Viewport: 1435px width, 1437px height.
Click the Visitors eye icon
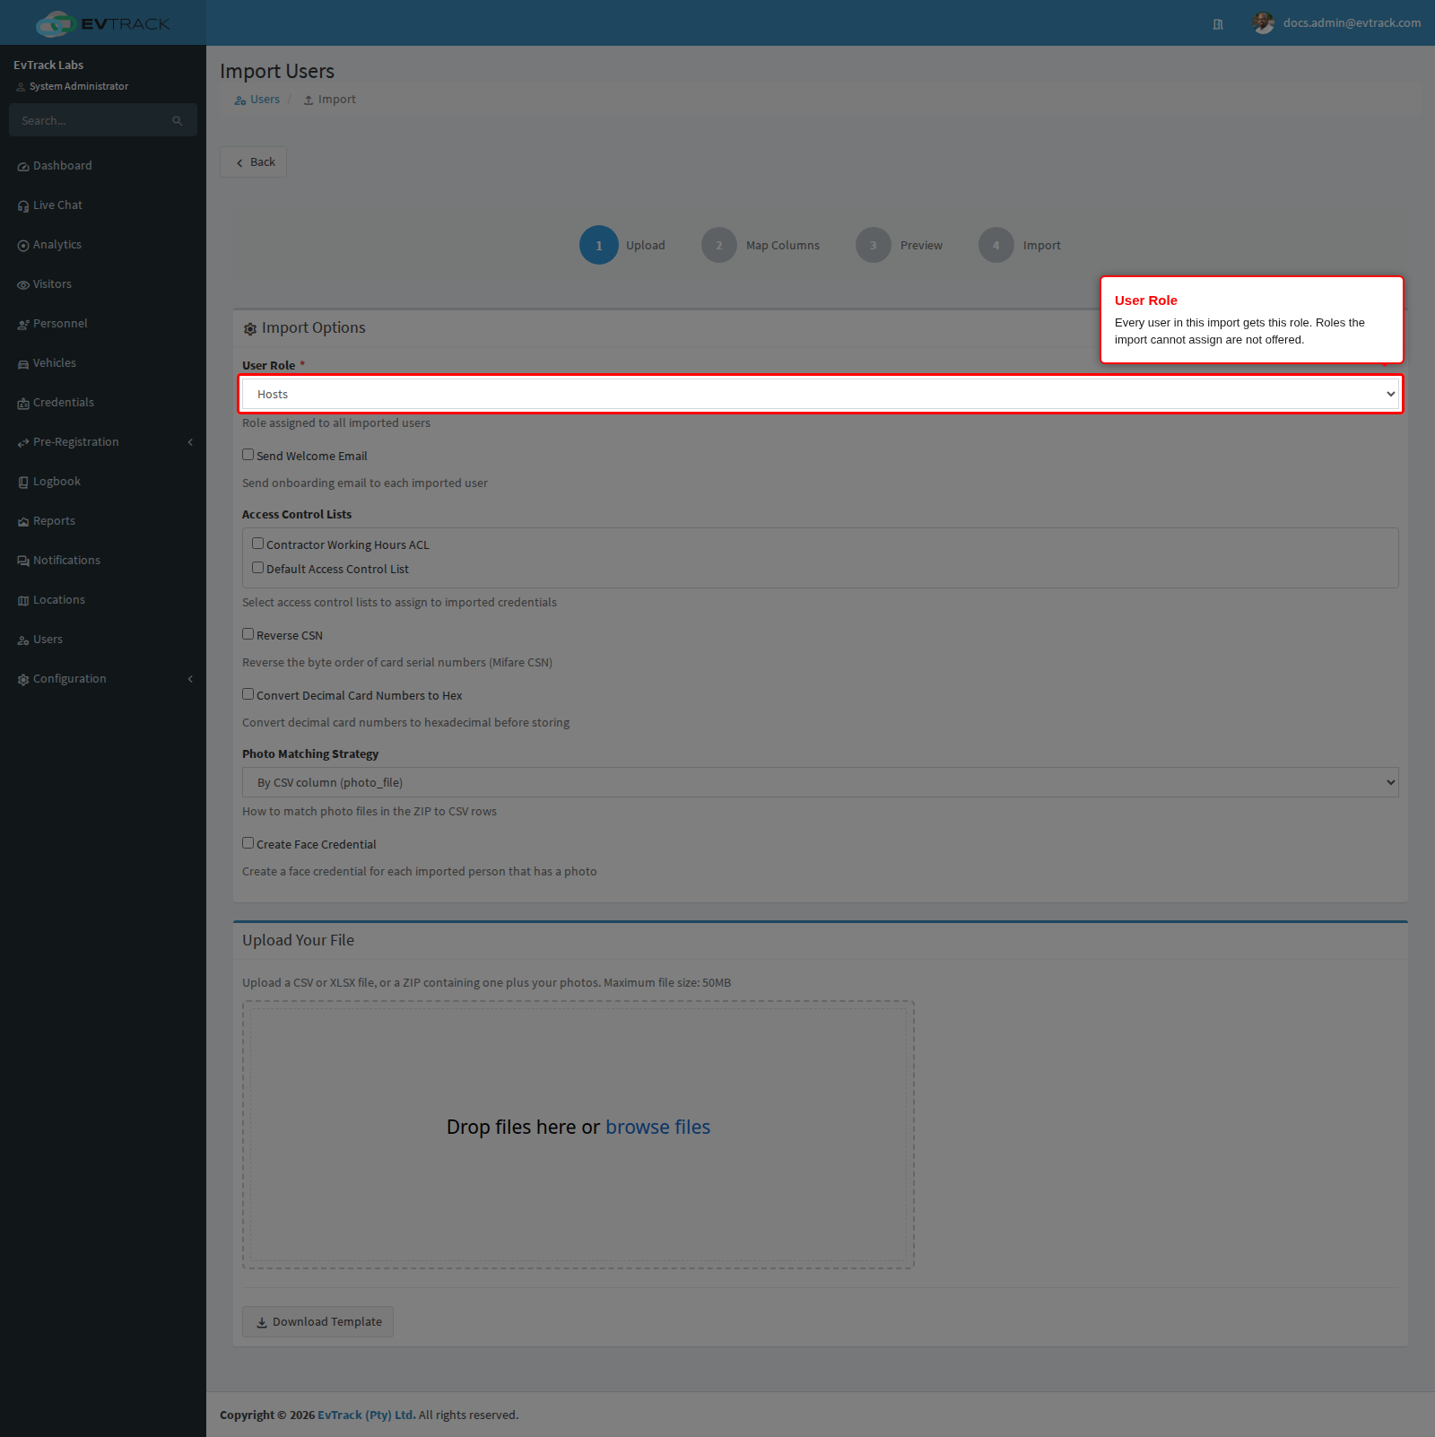(23, 285)
